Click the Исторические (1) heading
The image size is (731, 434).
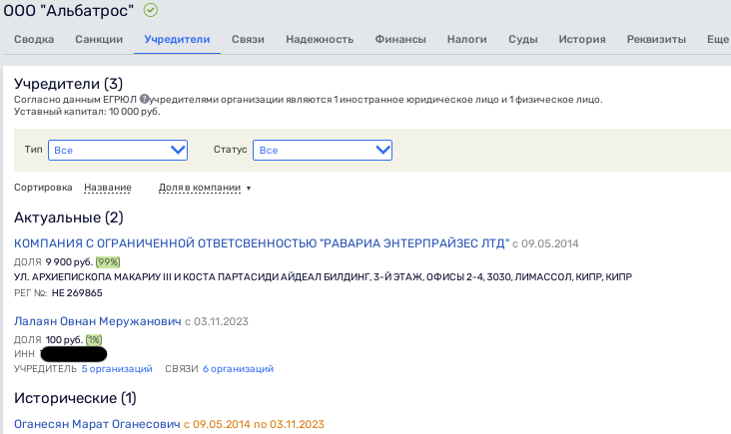[x=75, y=398]
